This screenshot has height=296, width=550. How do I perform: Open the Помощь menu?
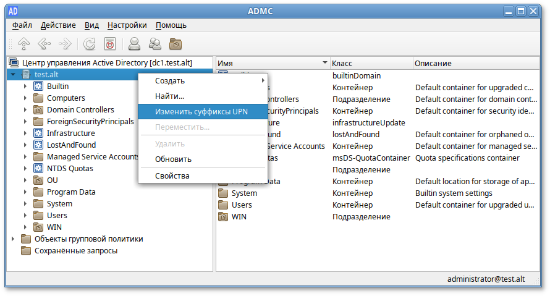(x=171, y=25)
